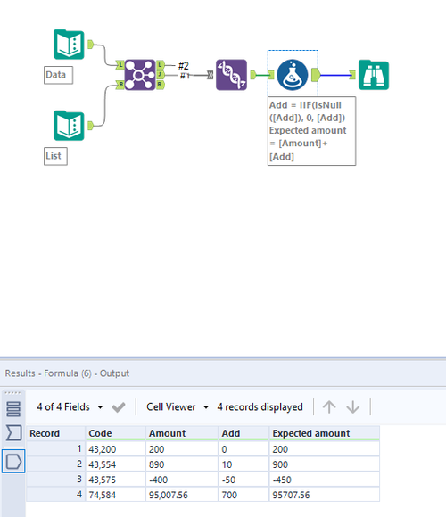
Task: Select Add cell -50
Action: click(244, 480)
